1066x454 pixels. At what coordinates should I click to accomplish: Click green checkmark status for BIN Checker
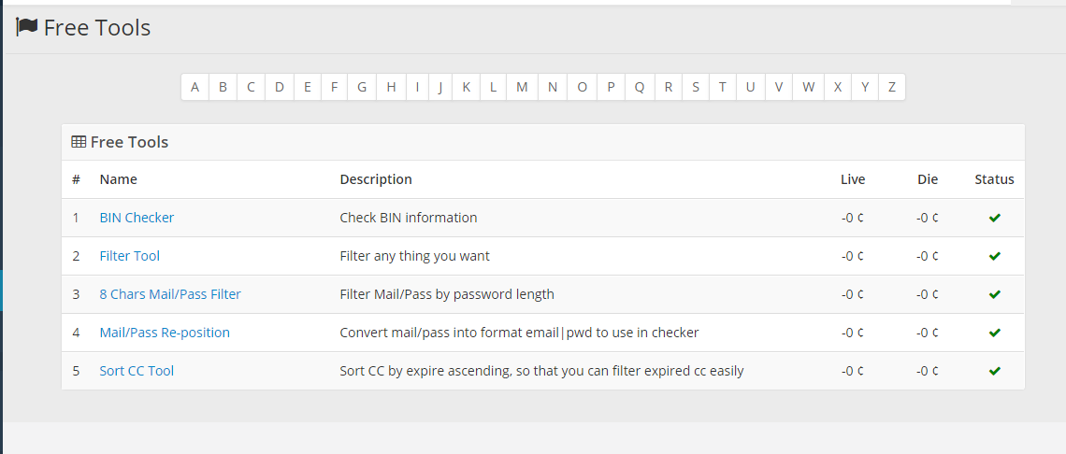(994, 218)
